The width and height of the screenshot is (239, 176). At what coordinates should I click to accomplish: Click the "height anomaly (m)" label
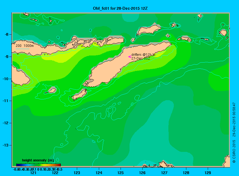[38, 160]
